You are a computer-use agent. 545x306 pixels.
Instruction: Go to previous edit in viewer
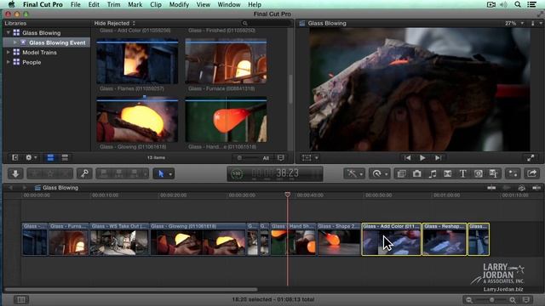click(x=407, y=158)
